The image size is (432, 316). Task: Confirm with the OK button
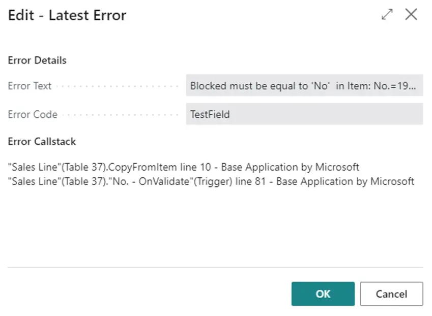(323, 294)
